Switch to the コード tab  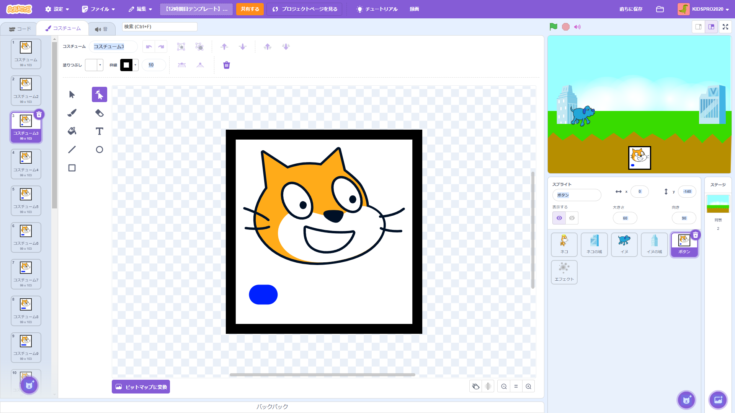pos(20,29)
